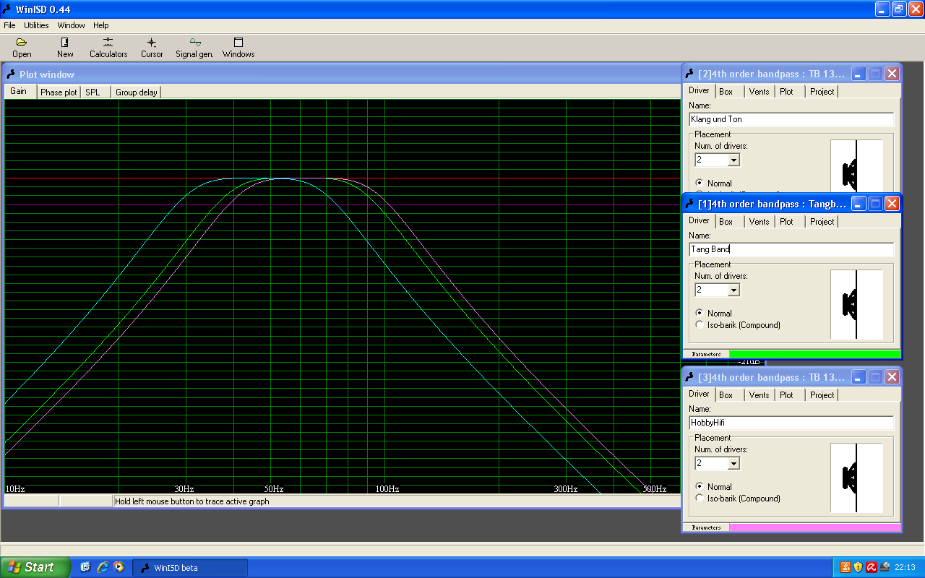Click the Avira antivirus tray icon
925x578 pixels.
(x=872, y=567)
